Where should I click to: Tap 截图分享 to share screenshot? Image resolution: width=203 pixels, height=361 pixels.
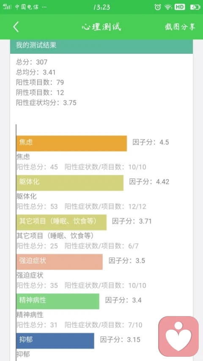pyautogui.click(x=180, y=27)
